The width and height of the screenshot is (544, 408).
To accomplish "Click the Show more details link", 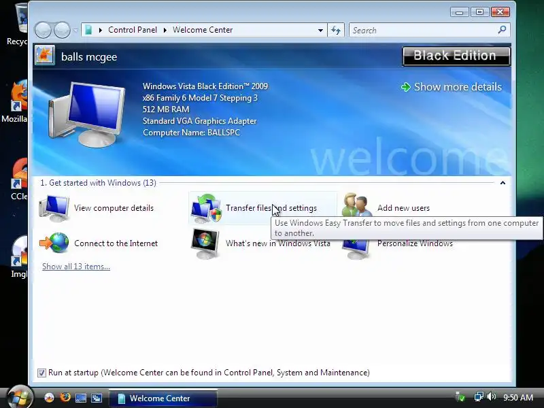I will pyautogui.click(x=458, y=87).
